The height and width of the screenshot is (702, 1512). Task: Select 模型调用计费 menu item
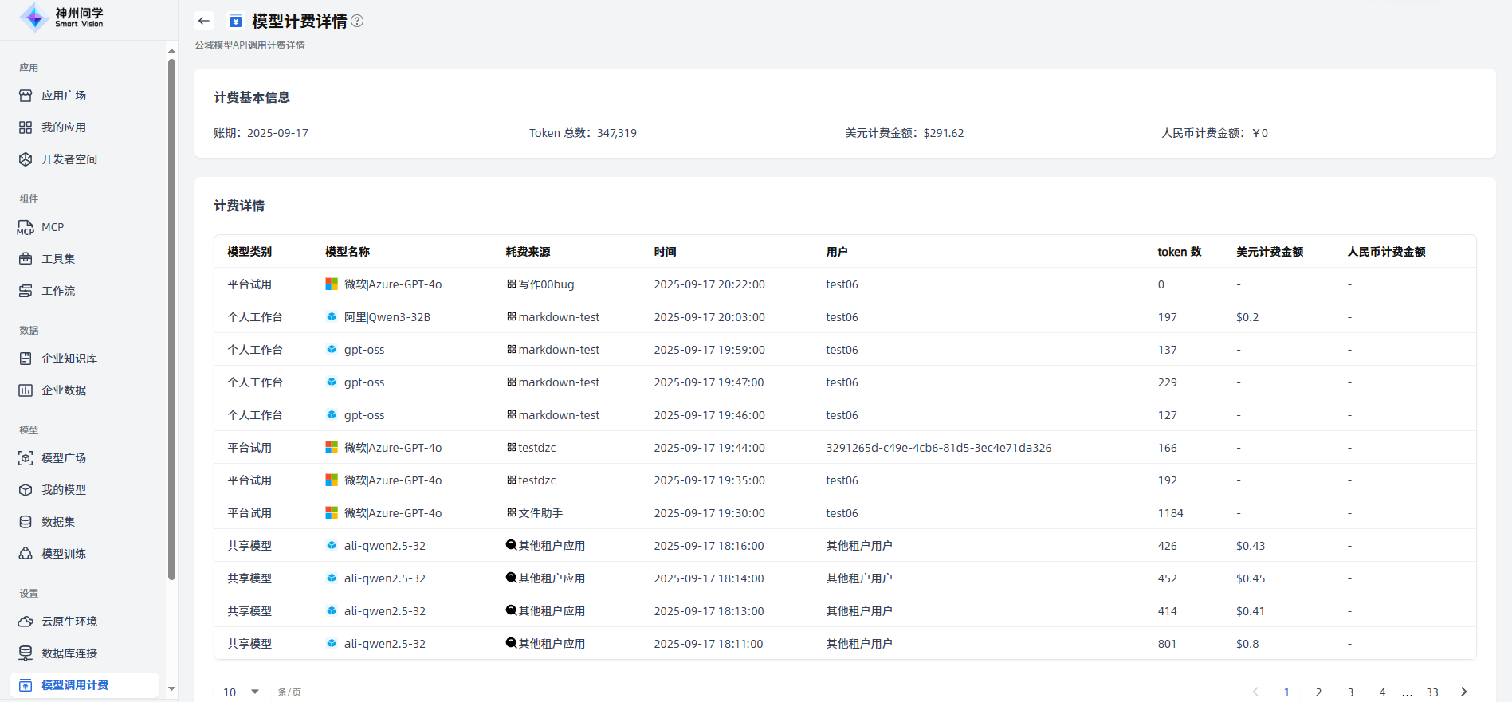pos(75,685)
